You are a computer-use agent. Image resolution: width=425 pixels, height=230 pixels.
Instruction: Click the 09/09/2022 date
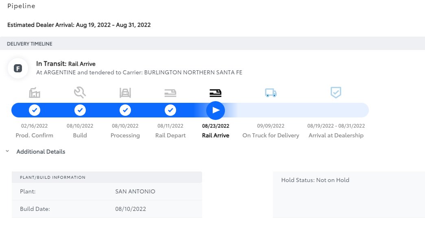(x=271, y=126)
